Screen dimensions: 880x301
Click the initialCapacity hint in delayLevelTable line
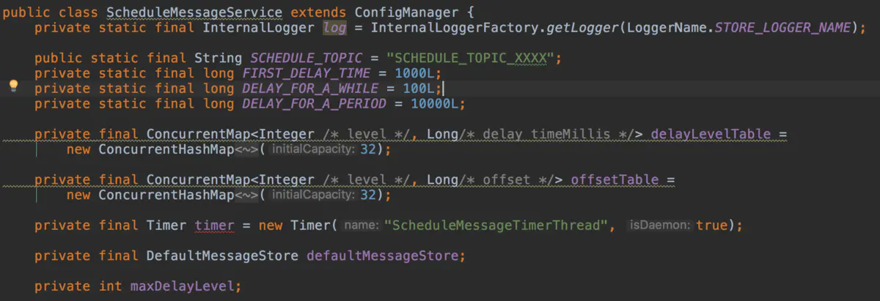click(x=315, y=149)
